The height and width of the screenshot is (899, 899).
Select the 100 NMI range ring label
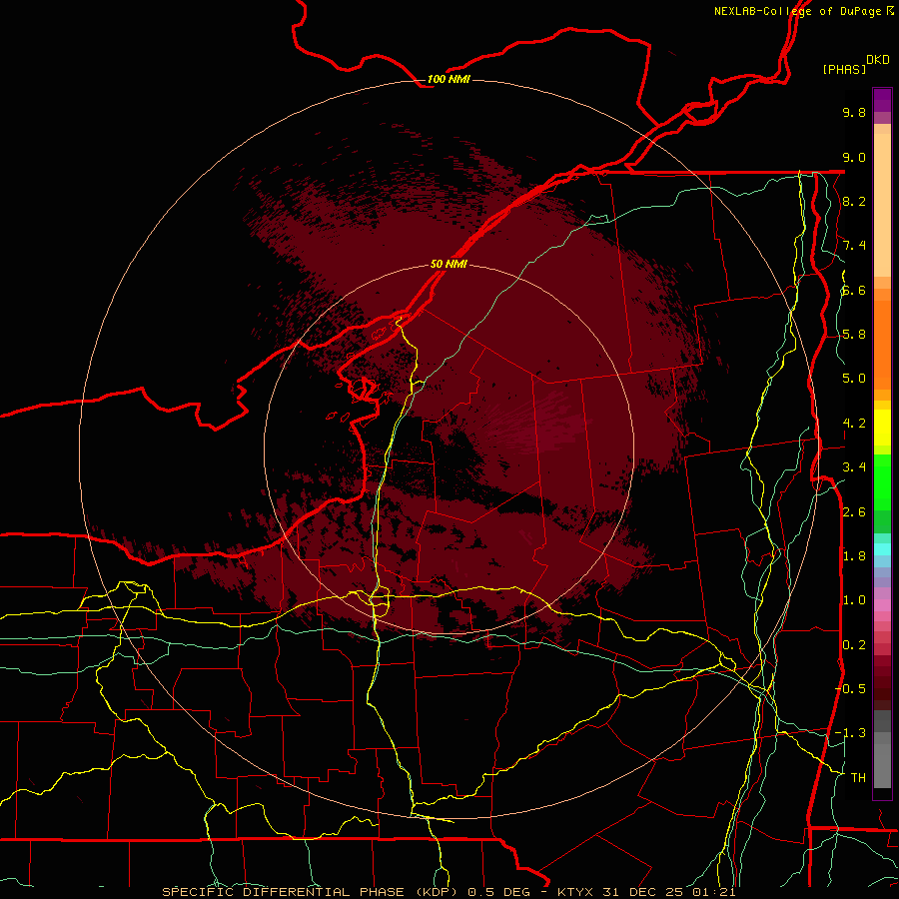[449, 79]
